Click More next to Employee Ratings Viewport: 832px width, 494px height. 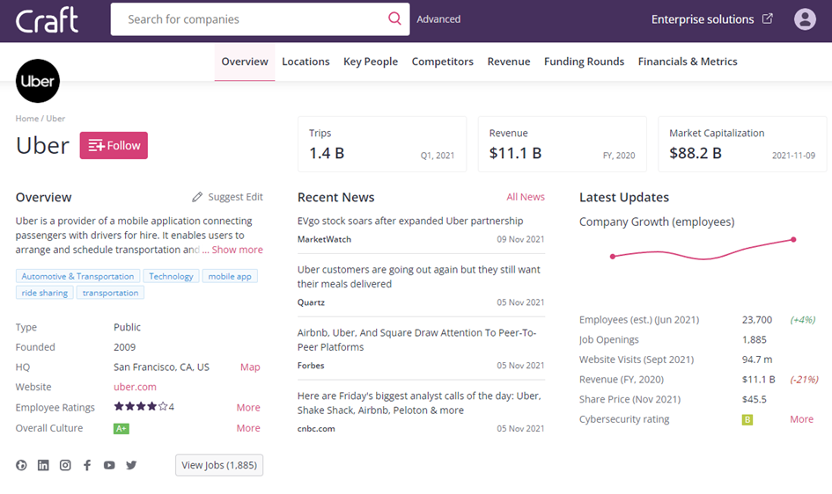248,408
